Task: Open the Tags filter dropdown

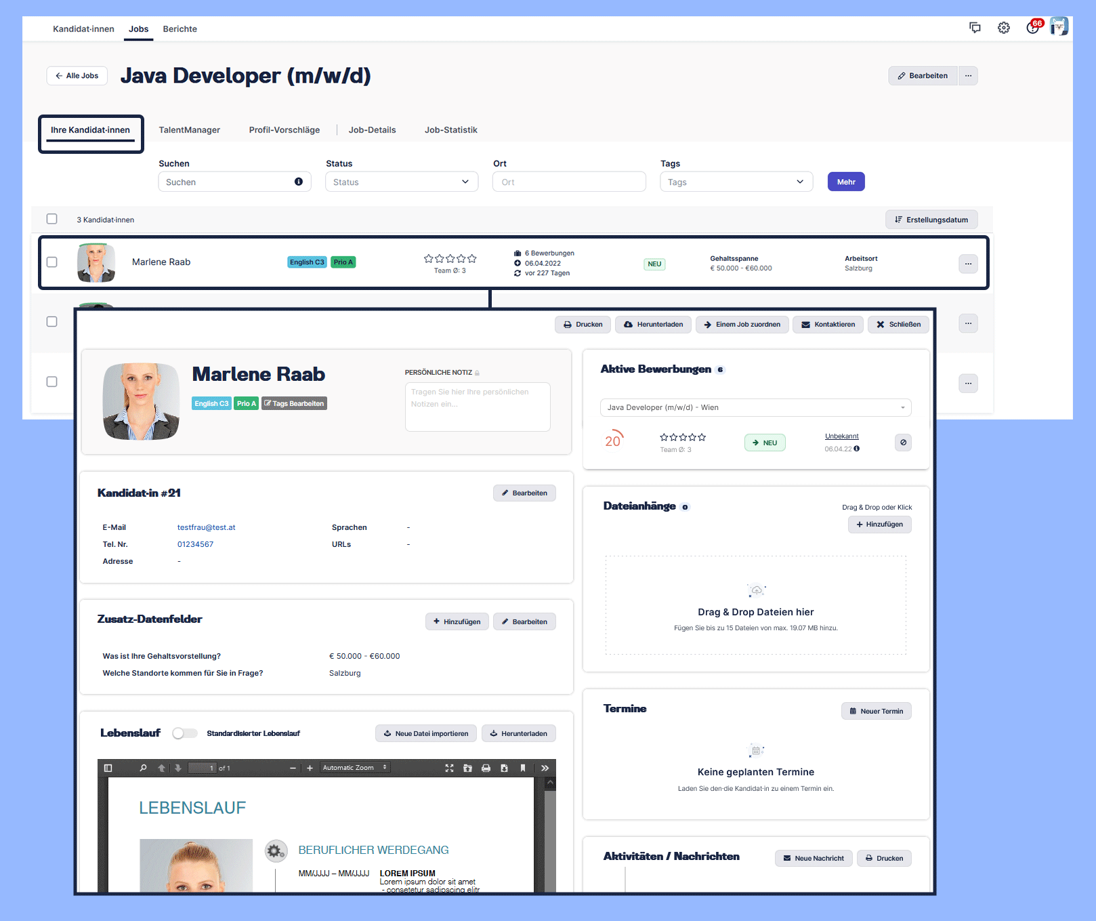Action: point(736,182)
